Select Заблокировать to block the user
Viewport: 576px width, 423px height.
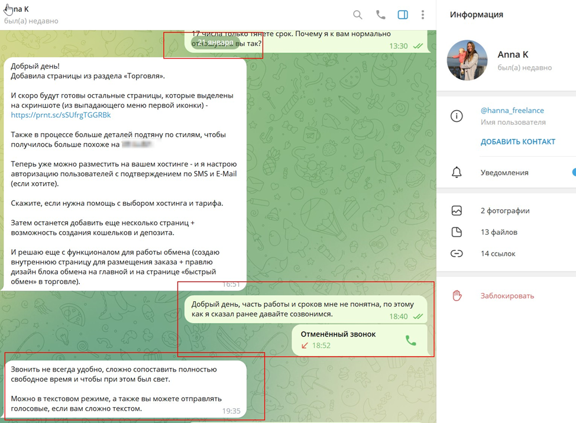[507, 296]
